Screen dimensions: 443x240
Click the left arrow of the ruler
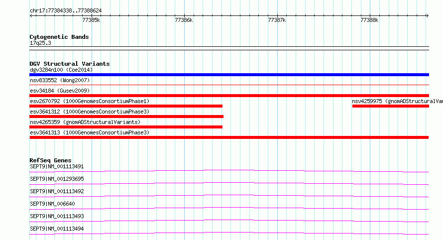click(31, 16)
